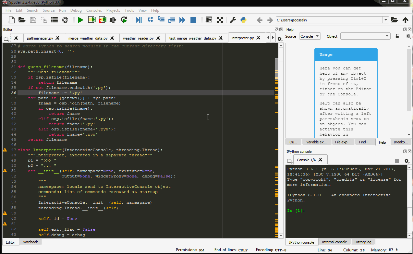Open a file using the toolbar folder icon
This screenshot has width=413, height=254.
pyautogui.click(x=22, y=20)
